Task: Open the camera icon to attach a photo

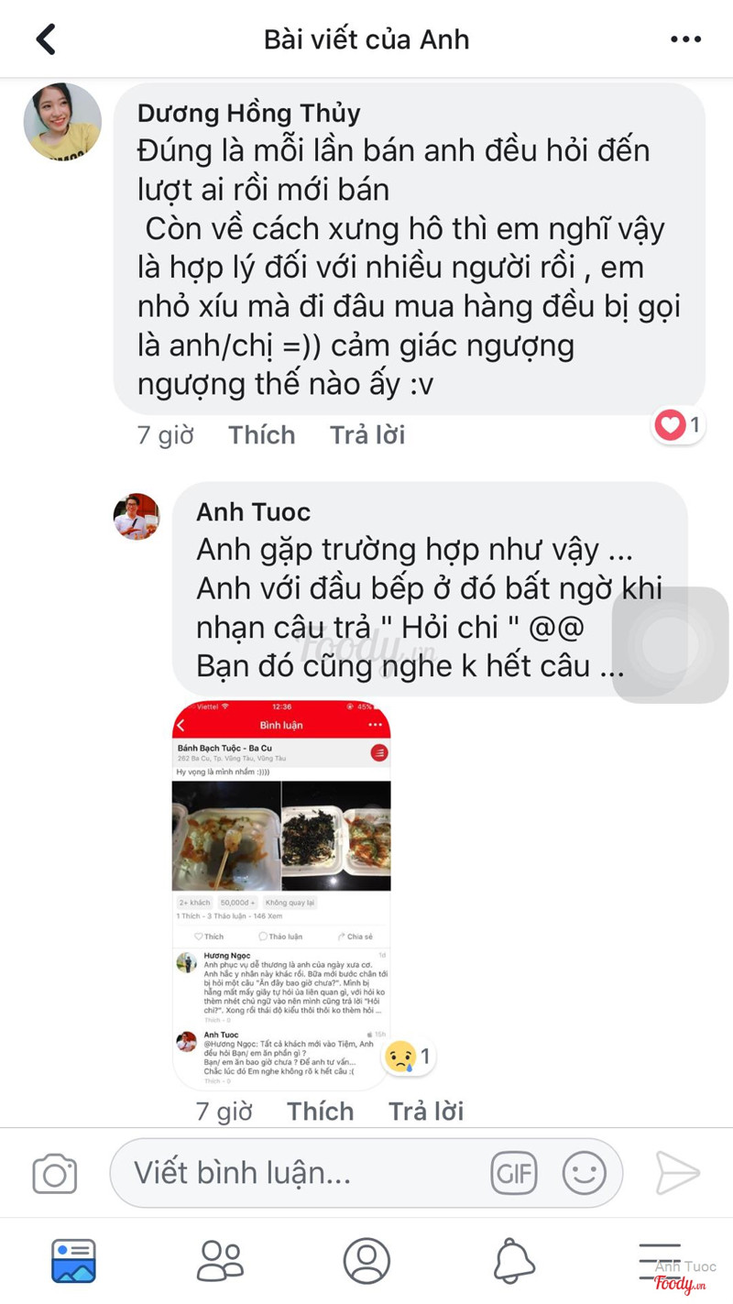Action: click(x=54, y=1174)
